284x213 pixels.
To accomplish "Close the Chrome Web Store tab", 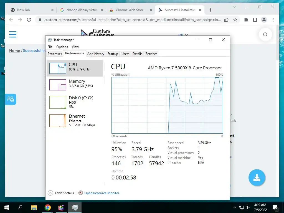I will pyautogui.click(x=151, y=10).
